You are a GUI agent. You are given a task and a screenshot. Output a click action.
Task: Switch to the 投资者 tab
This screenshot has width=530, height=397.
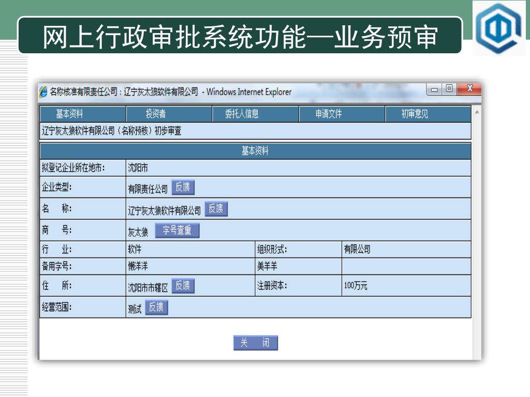tap(169, 114)
